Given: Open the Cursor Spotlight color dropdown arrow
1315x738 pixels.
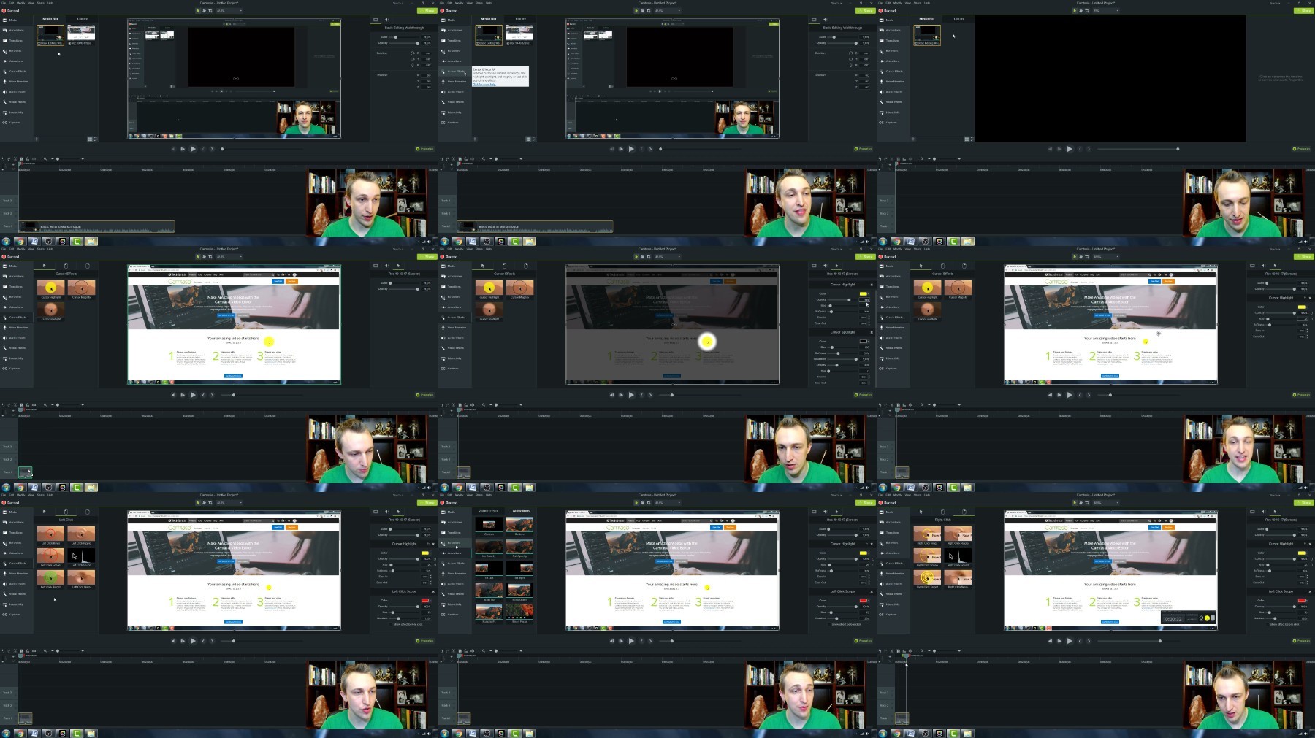Looking at the screenshot, I should point(869,341).
